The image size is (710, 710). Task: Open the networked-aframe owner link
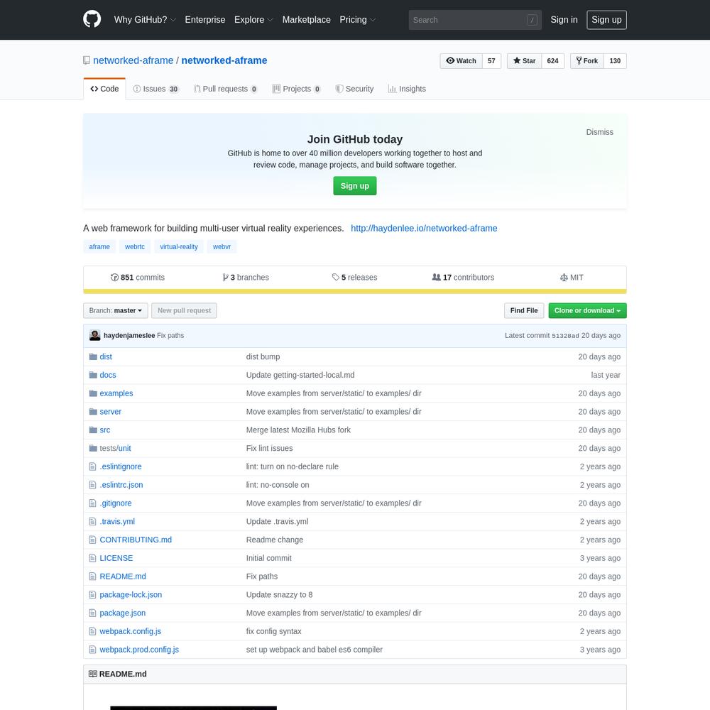(133, 60)
